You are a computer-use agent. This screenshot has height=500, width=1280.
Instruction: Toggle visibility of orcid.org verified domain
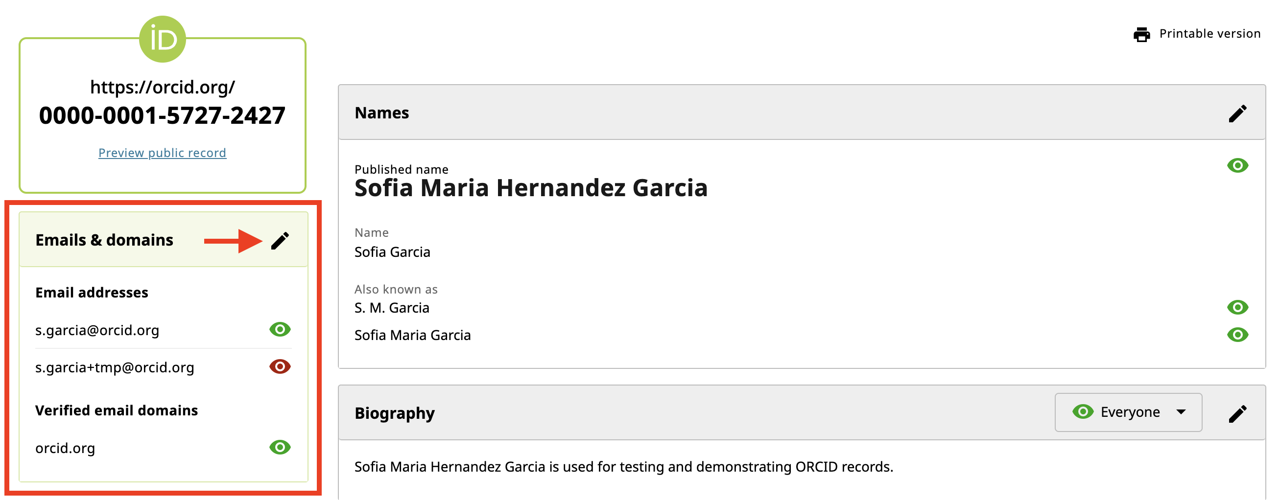[x=280, y=447]
